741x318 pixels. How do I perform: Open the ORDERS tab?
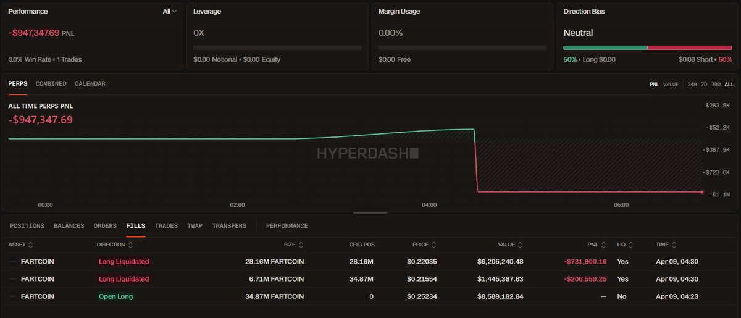click(x=105, y=226)
